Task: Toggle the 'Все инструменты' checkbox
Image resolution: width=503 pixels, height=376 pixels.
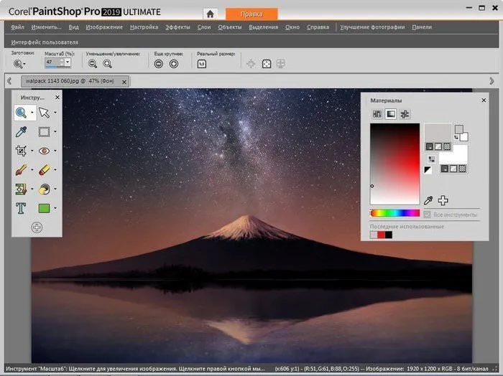Action: [x=427, y=215]
